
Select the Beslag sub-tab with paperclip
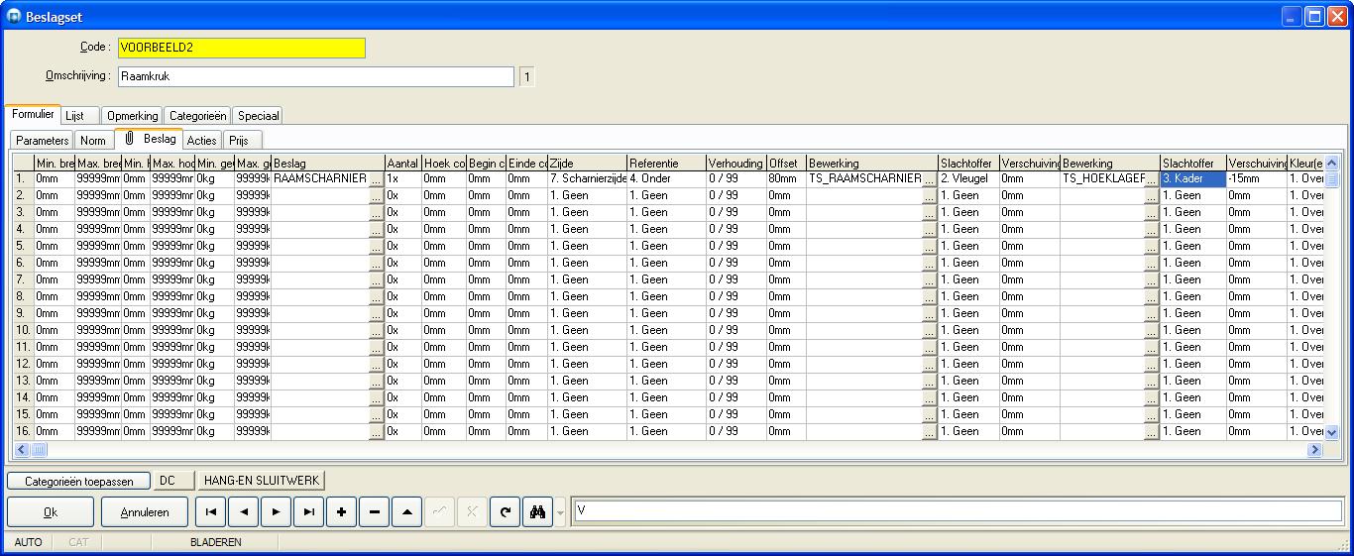coord(149,139)
